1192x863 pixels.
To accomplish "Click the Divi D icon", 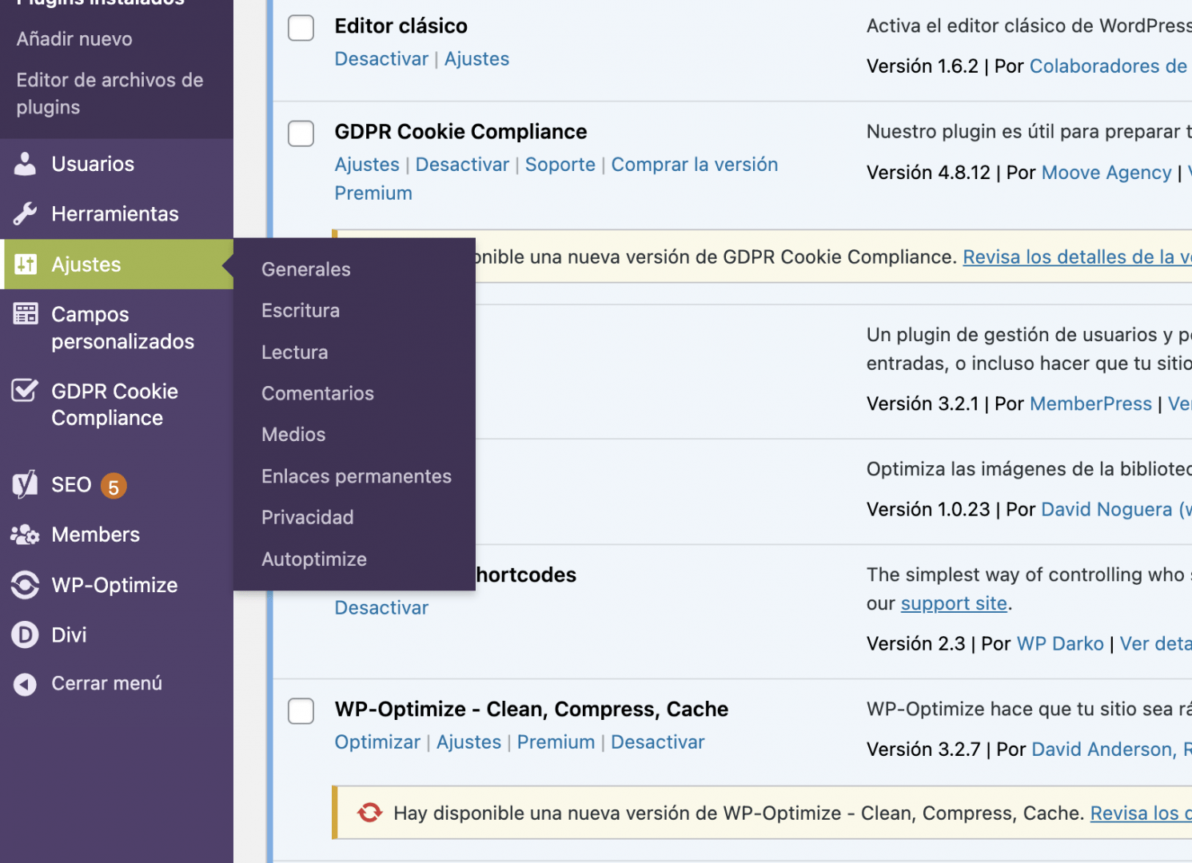I will point(26,635).
